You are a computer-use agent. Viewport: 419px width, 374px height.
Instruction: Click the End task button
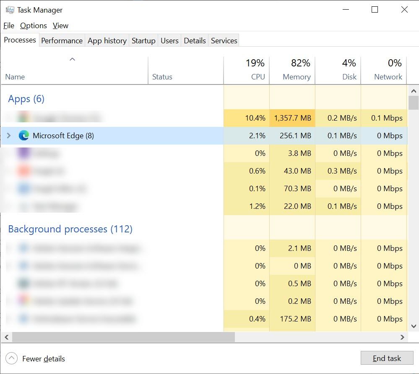click(387, 358)
